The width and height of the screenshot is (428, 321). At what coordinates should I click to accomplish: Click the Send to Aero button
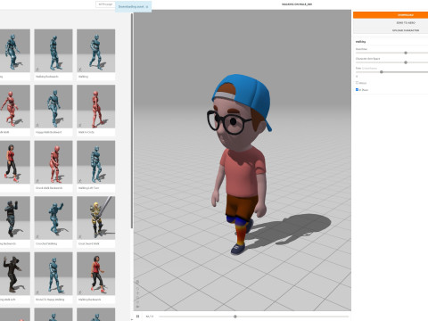point(391,22)
